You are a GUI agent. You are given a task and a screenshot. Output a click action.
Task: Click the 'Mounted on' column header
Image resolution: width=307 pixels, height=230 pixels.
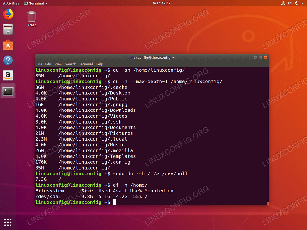pos(159,191)
